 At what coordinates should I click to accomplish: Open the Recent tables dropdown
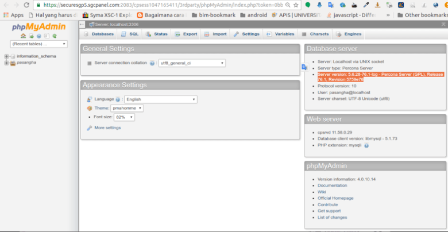click(x=39, y=44)
